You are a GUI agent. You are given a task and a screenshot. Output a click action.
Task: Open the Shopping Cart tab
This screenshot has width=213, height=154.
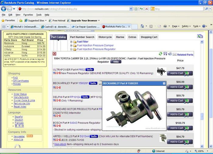tap(149, 37)
